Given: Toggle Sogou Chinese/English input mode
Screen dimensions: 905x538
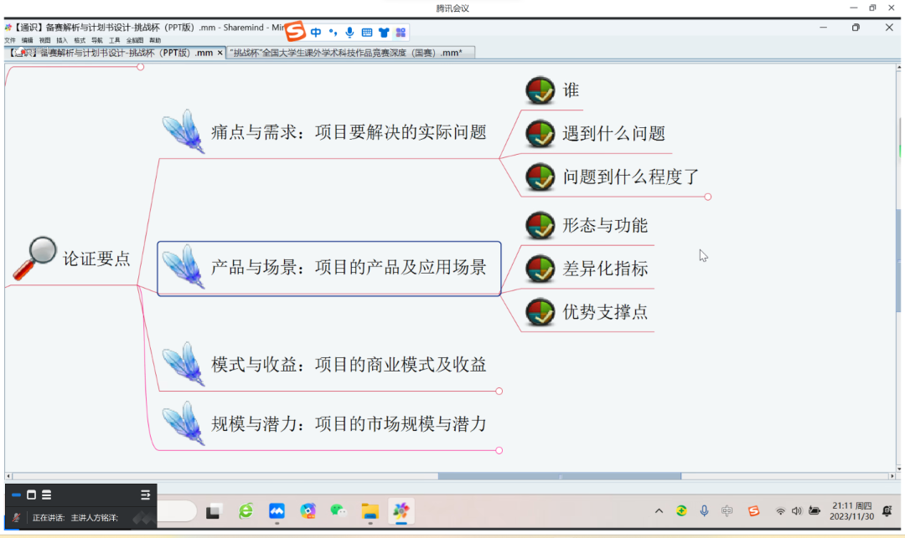Looking at the screenshot, I should [316, 33].
